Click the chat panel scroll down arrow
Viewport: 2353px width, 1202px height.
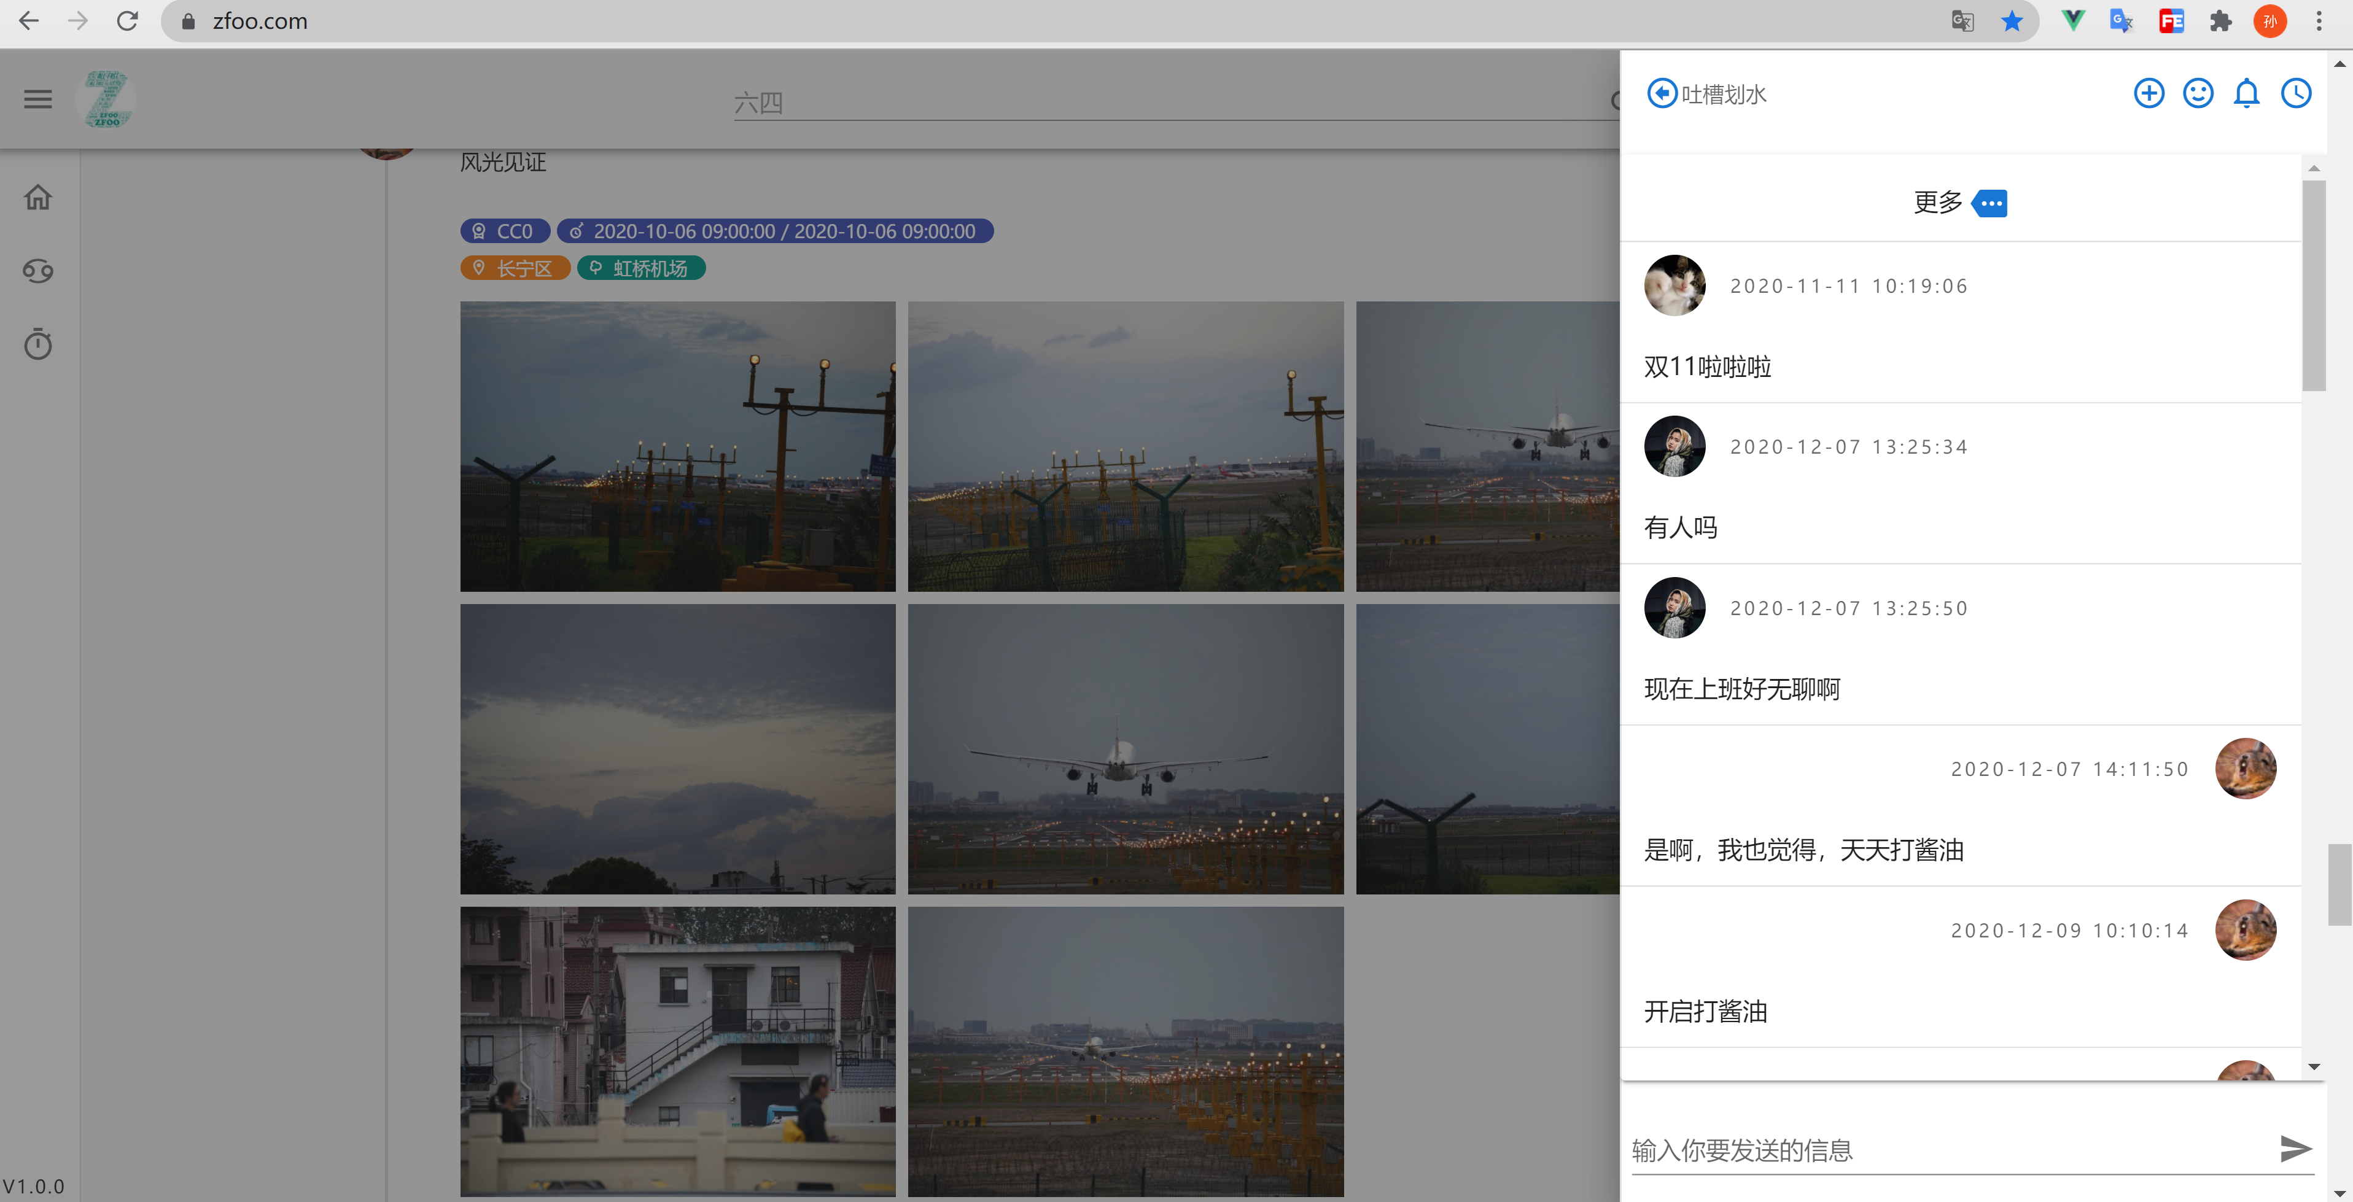2314,1066
